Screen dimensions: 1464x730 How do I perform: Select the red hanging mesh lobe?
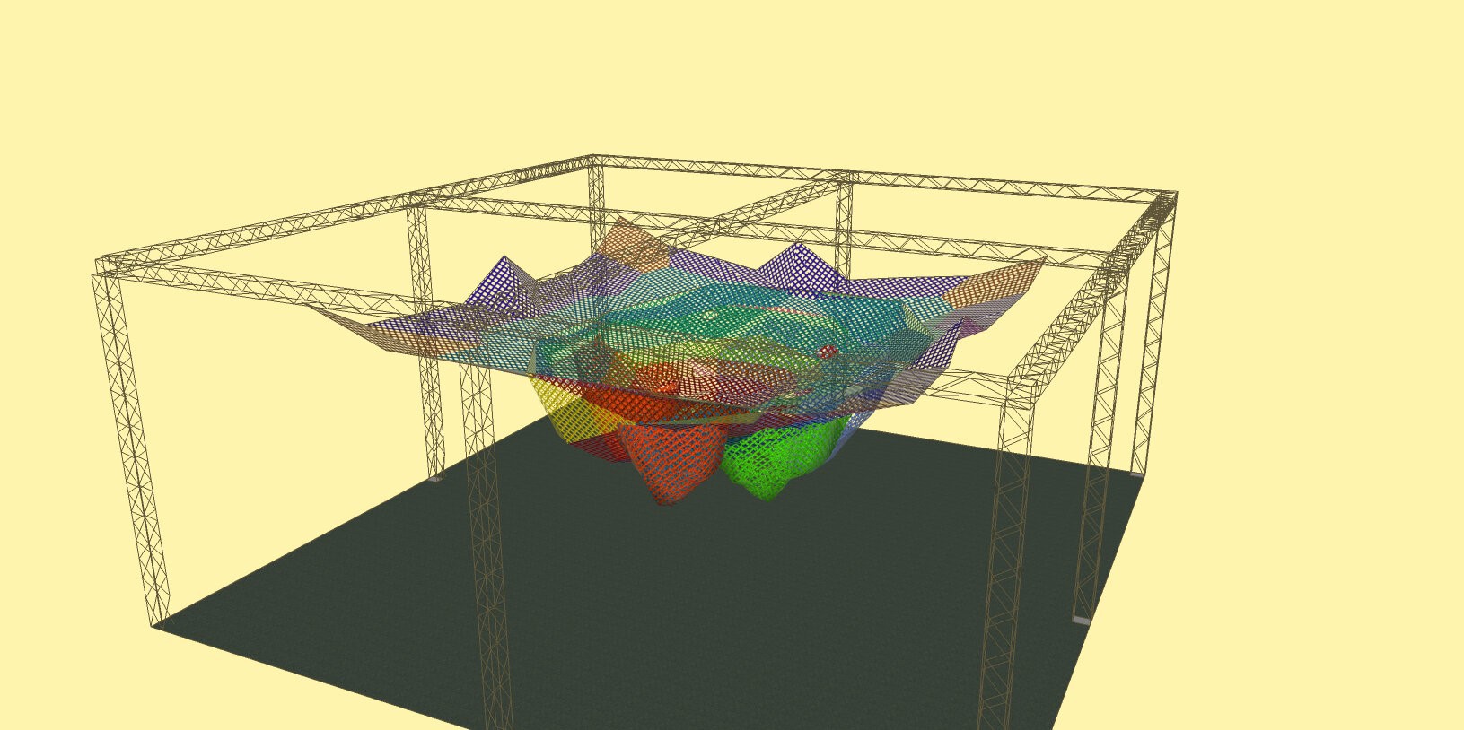click(x=674, y=464)
